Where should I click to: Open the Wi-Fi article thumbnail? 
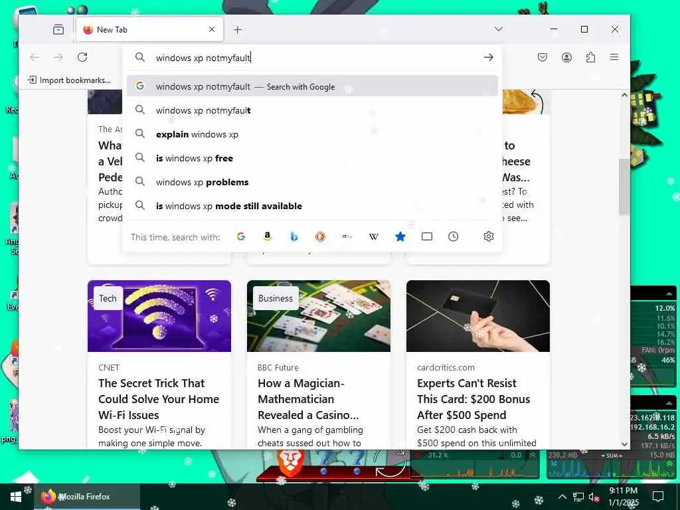point(159,315)
